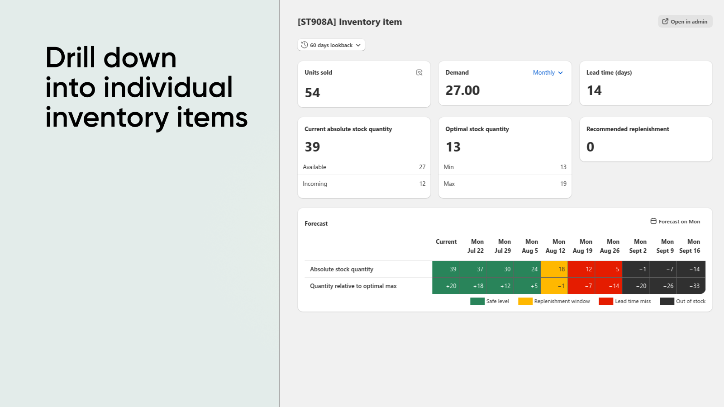724x407 pixels.
Task: Change the Demand Monthly period dropdown
Action: coord(548,72)
